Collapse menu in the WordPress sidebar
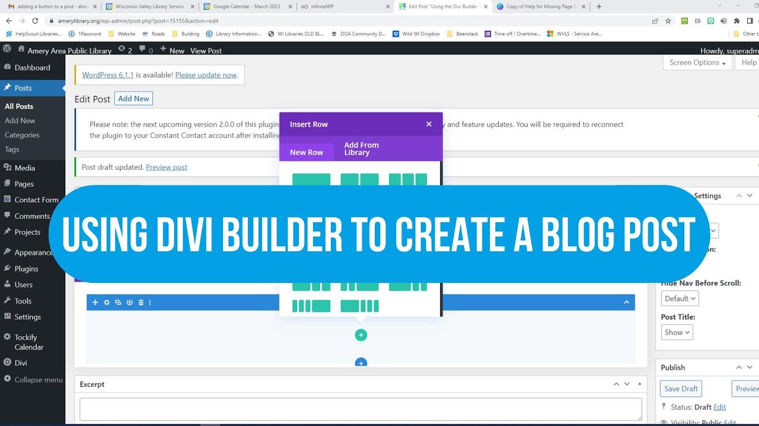This screenshot has height=426, width=759. coord(33,379)
